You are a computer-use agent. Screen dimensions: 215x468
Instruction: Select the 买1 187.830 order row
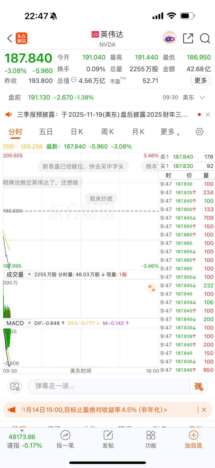(x=187, y=166)
